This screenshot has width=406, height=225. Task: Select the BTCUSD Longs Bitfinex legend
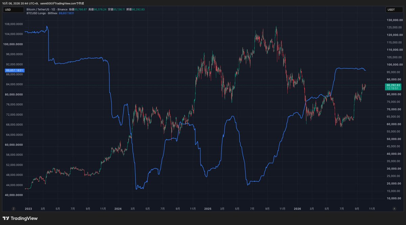tap(42, 13)
